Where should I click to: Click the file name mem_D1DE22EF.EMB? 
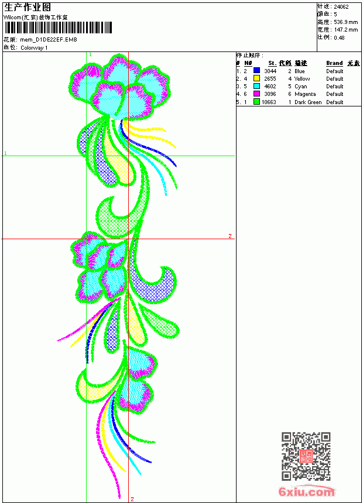pyautogui.click(x=49, y=40)
